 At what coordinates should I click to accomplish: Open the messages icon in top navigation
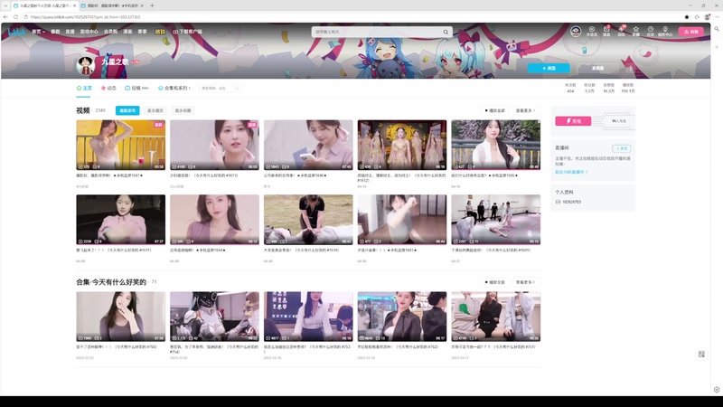click(x=606, y=31)
